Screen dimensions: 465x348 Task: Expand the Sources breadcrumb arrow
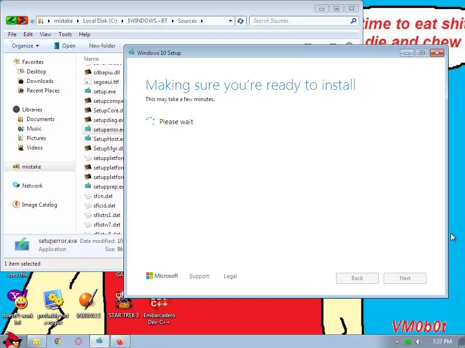[x=202, y=21]
